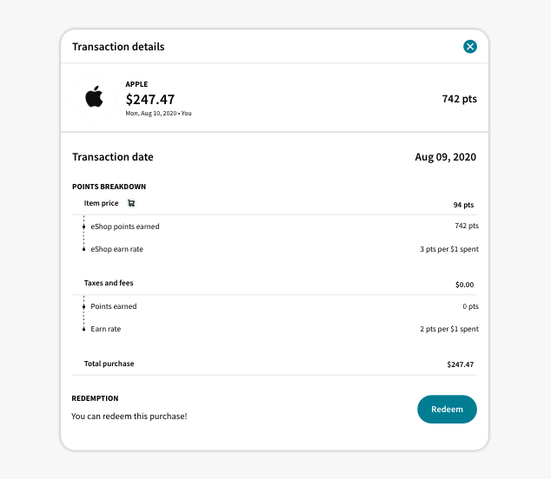Click the Taxes and fees row label
Image resolution: width=551 pixels, height=479 pixels.
pyautogui.click(x=109, y=283)
